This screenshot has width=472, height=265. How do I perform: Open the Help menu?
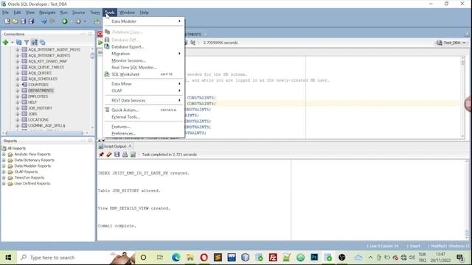pos(145,13)
